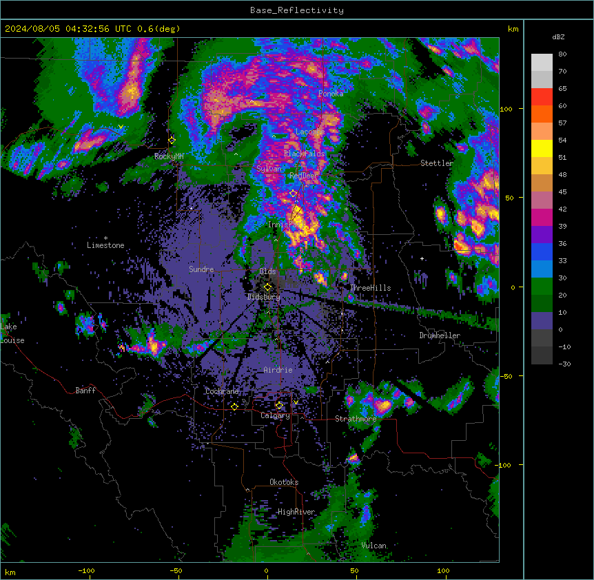Click the Okotoks town label
This screenshot has height=580, width=594.
click(x=284, y=482)
